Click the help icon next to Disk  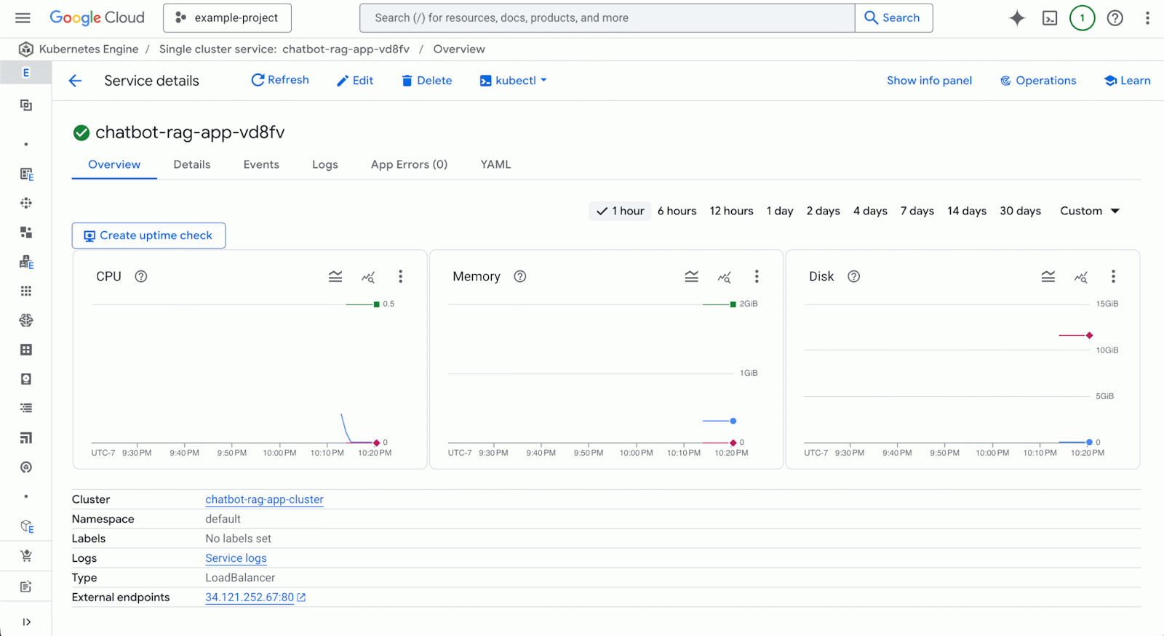[854, 276]
